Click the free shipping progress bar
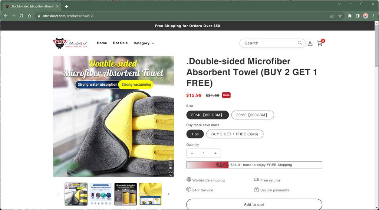Image resolution: width=379 pixels, height=210 pixels. pyautogui.click(x=254, y=165)
